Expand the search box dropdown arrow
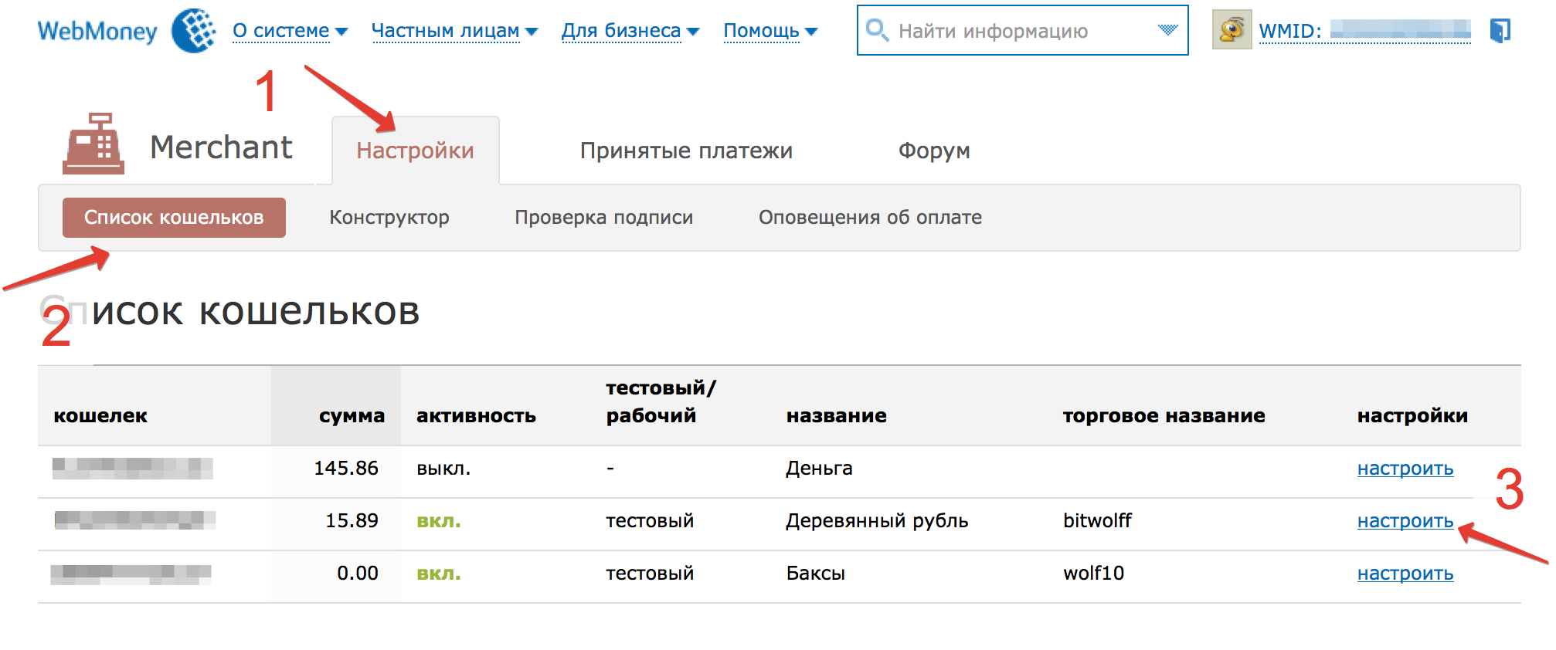This screenshot has width=1556, height=650. tap(1167, 31)
